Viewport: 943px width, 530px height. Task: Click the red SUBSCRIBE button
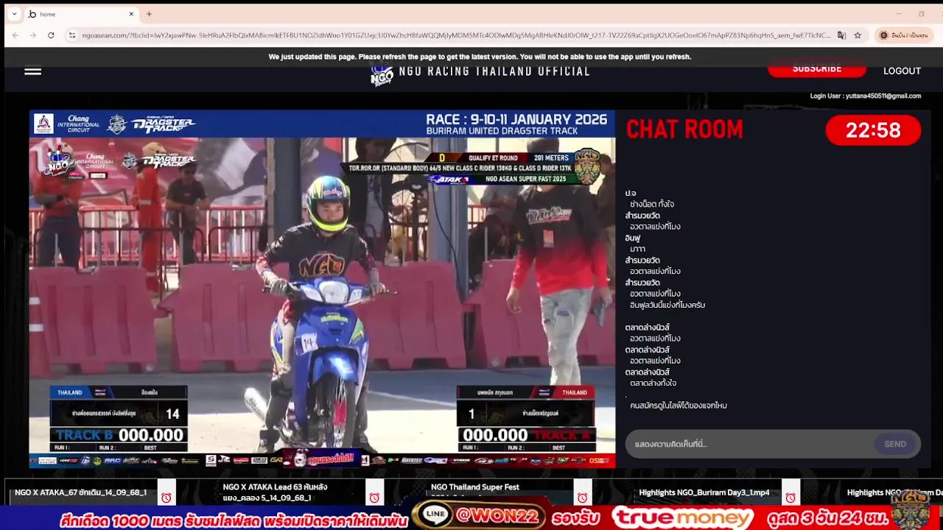pos(816,68)
